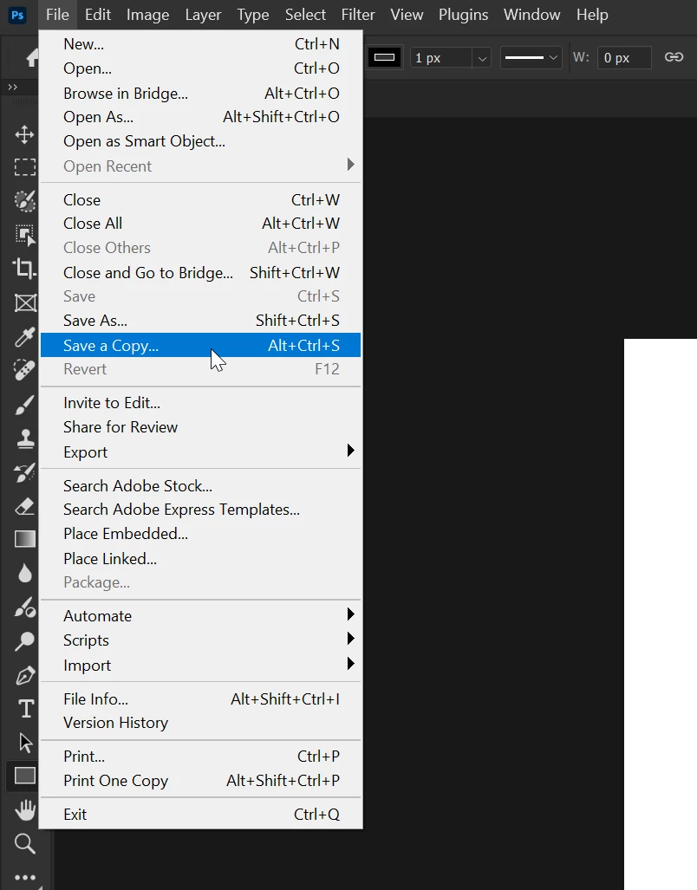The width and height of the screenshot is (697, 890).
Task: Open the Help menu
Action: point(592,15)
